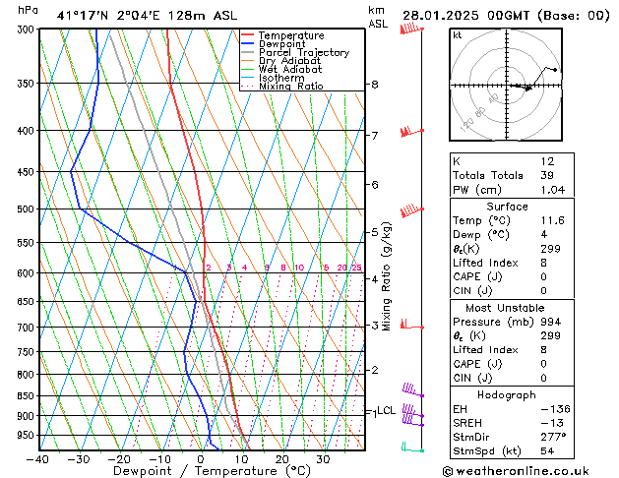The image size is (619, 478).
Task: Click the red wind barb at 700 hPa
Action: [x=411, y=325]
